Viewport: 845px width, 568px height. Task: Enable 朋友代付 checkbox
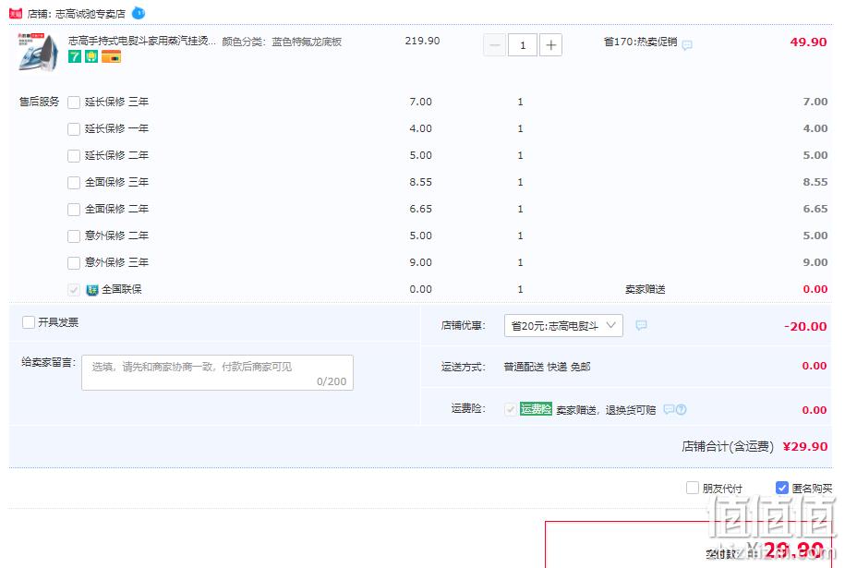[693, 488]
